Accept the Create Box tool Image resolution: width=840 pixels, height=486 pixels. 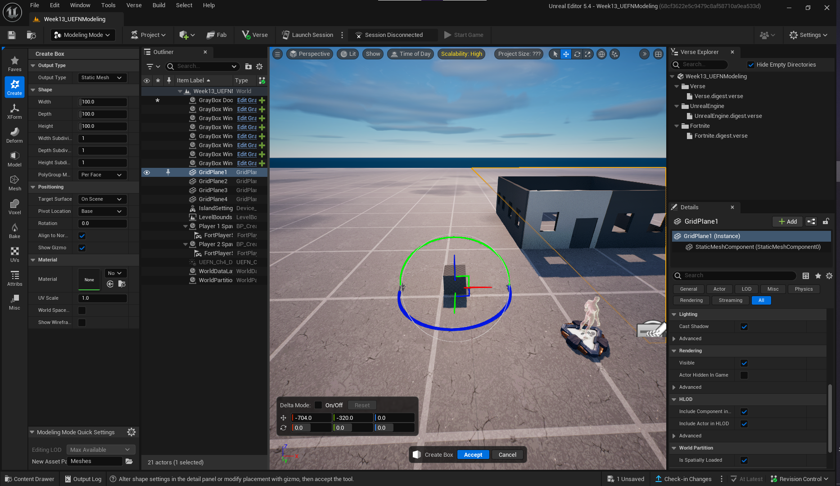(473, 455)
